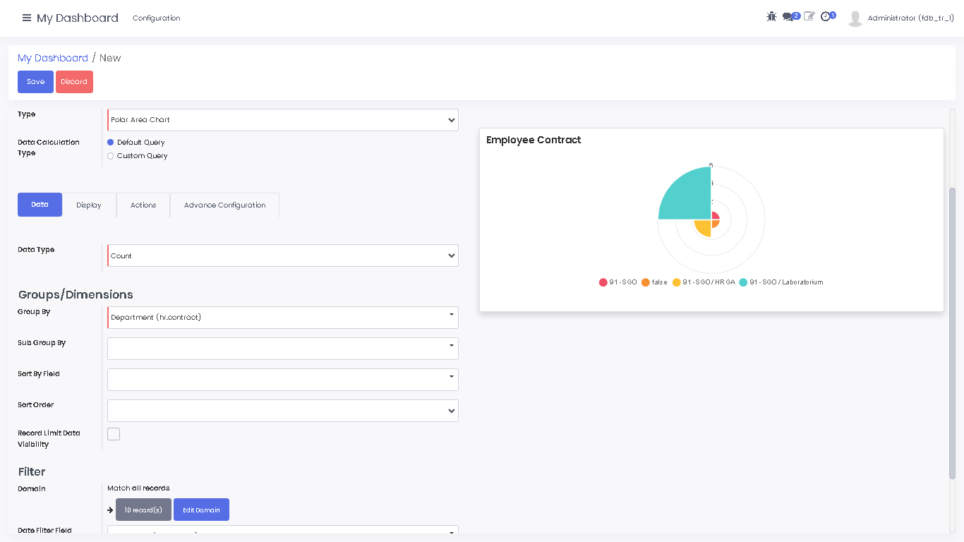Click the teal Laboratorium chart segment
This screenshot has height=542, width=964.
pos(683,195)
